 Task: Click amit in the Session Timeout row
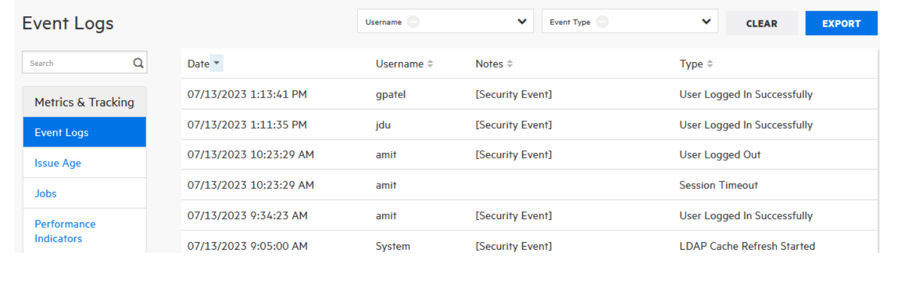click(386, 185)
